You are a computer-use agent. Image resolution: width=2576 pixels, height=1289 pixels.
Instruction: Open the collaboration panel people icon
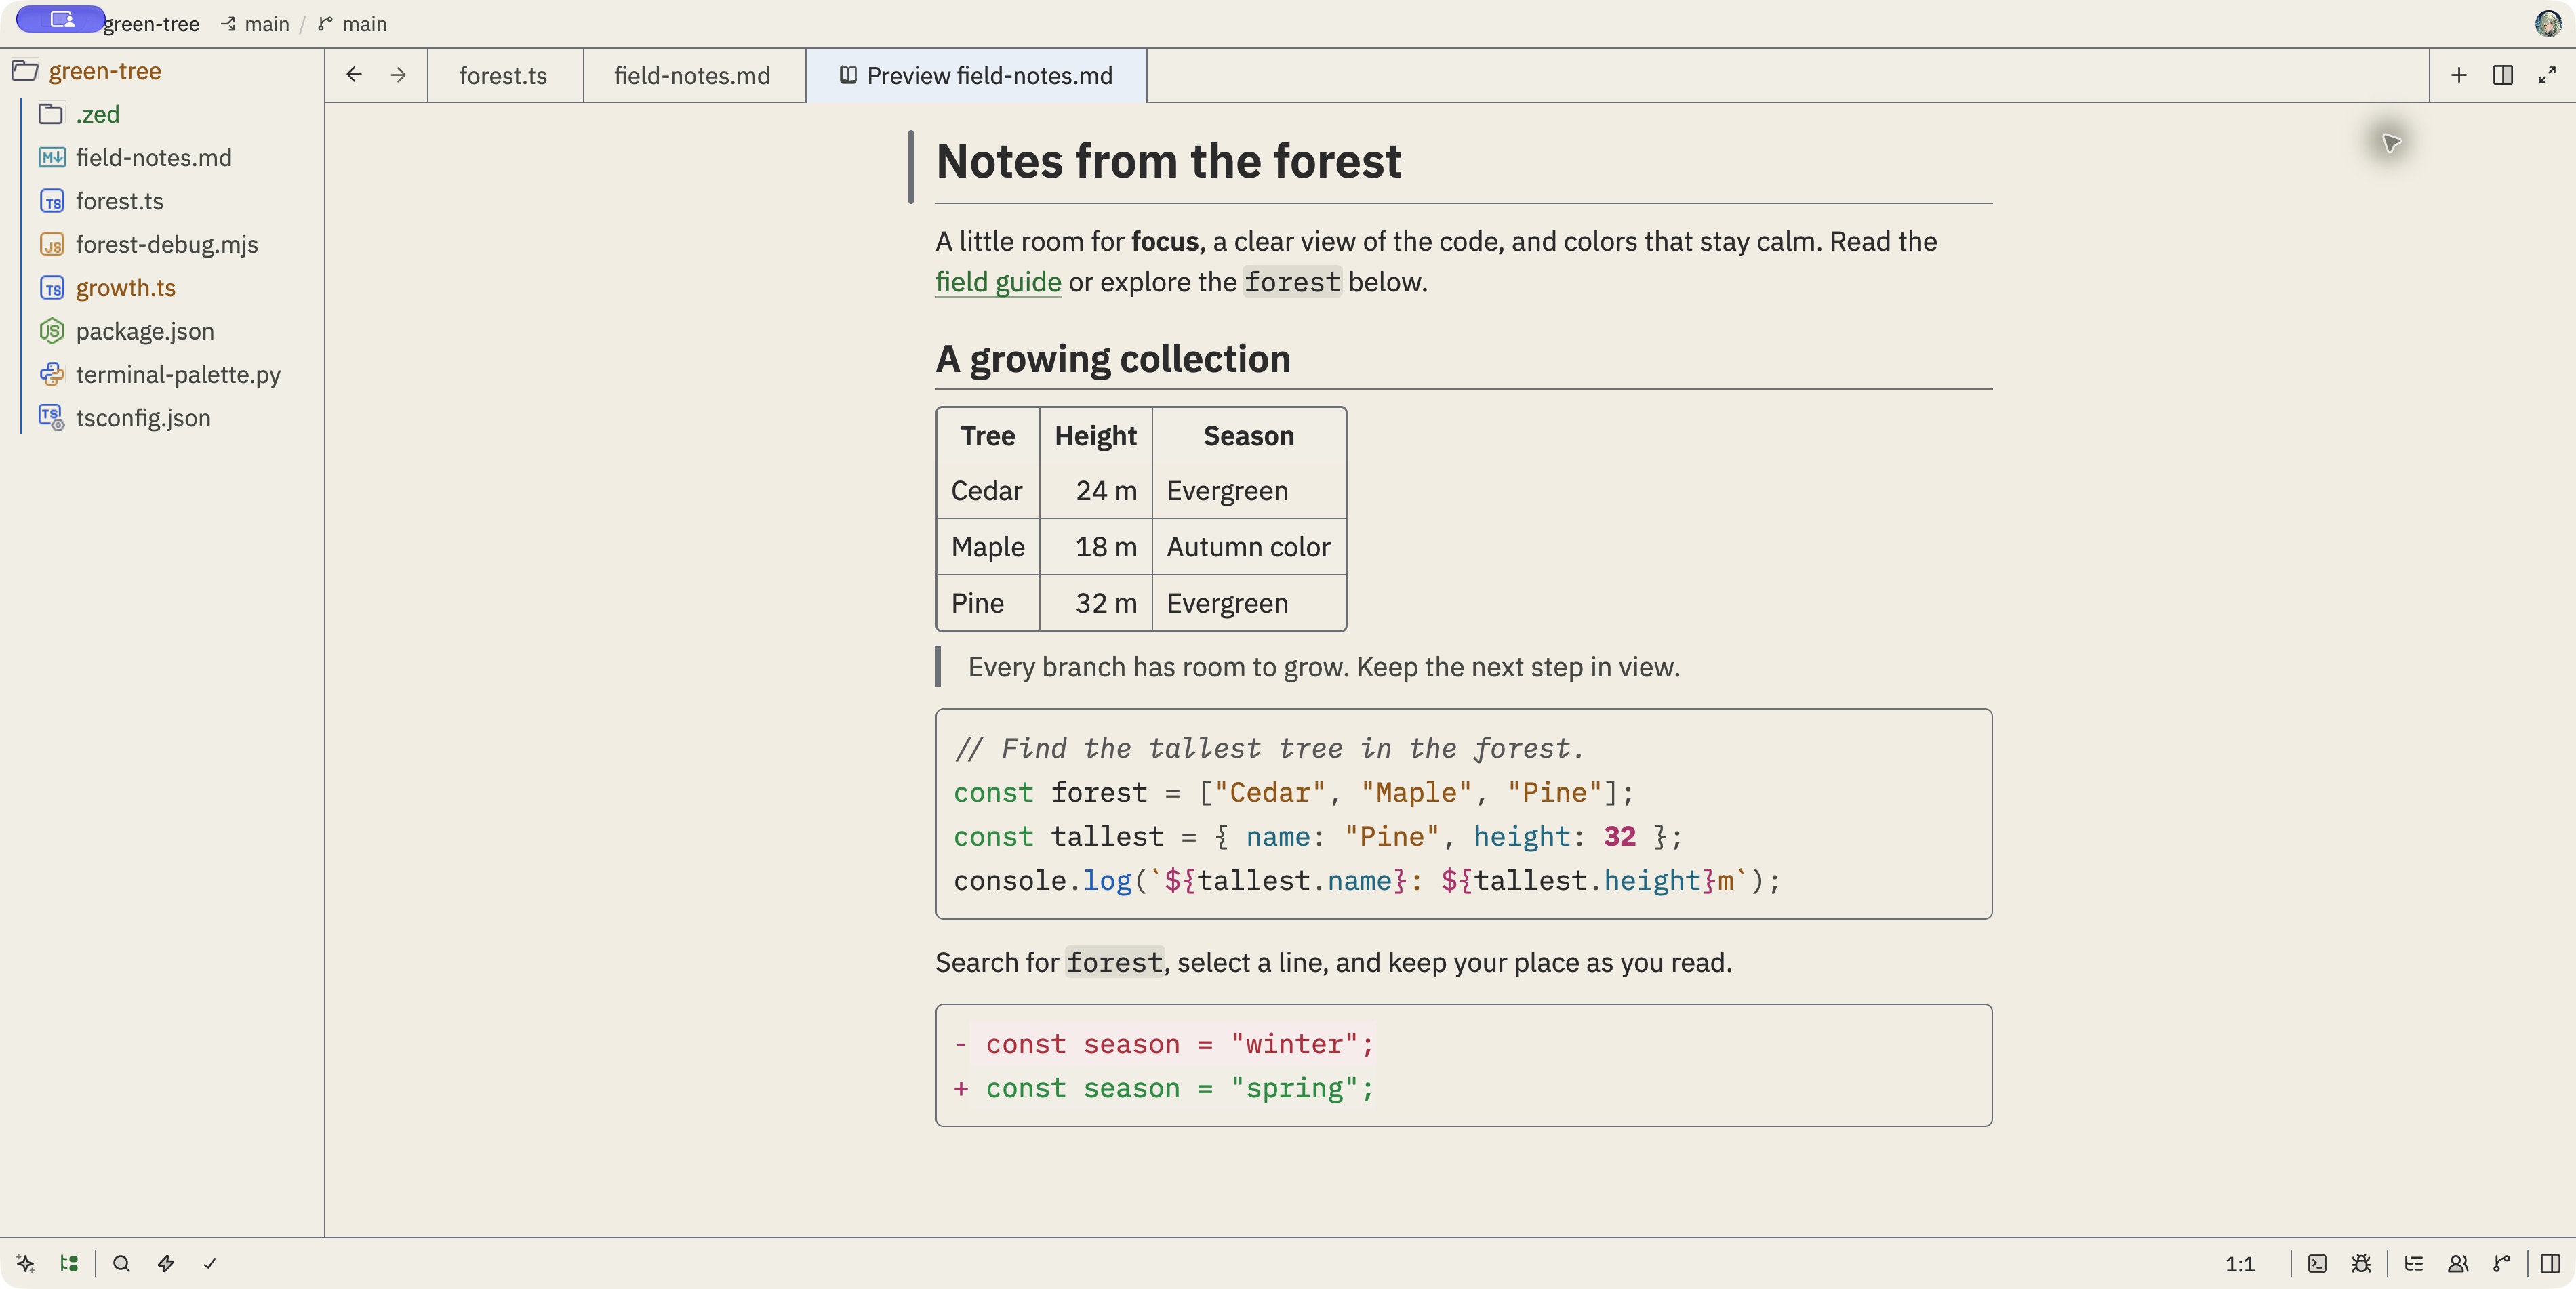[2458, 1263]
